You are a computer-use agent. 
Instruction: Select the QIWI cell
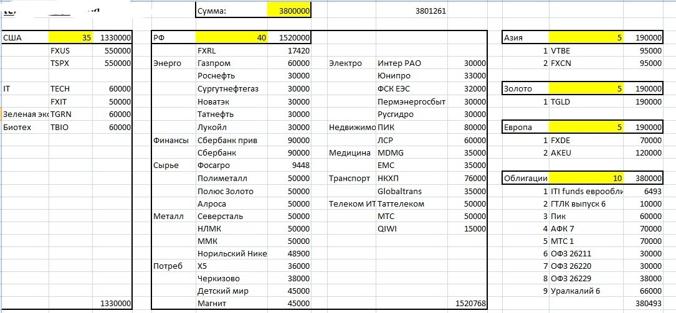click(412, 228)
